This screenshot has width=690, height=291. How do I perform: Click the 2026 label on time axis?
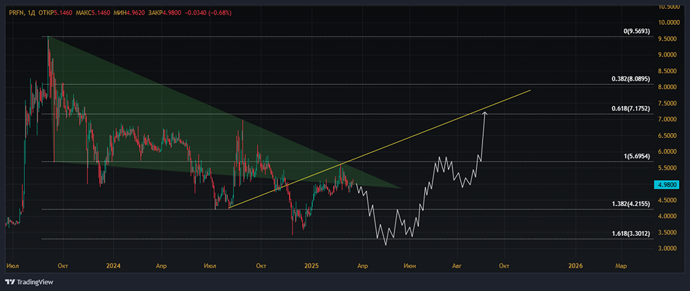575,265
